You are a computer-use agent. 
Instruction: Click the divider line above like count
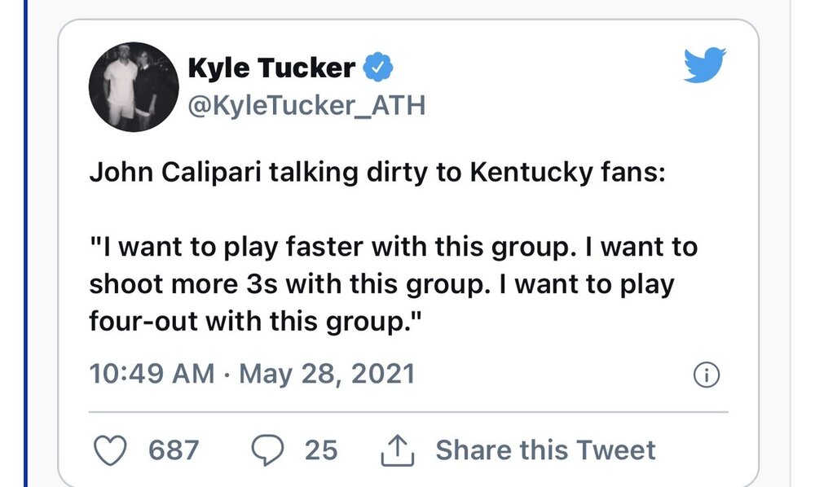[x=408, y=412]
